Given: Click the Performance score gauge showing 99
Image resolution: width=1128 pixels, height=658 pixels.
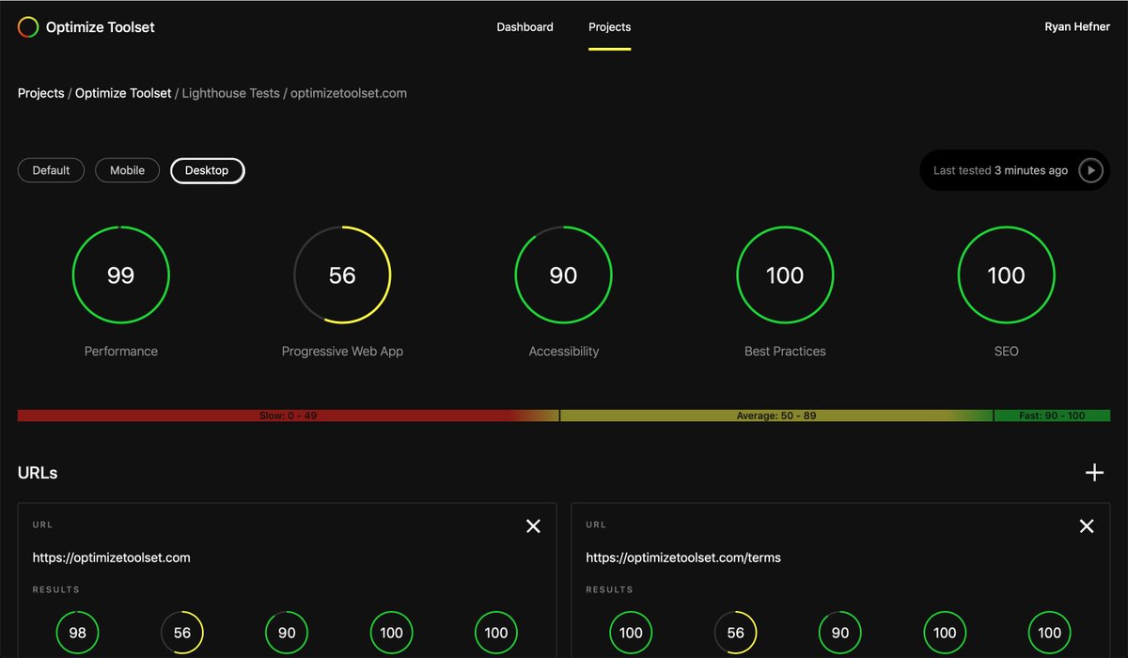Looking at the screenshot, I should [120, 275].
